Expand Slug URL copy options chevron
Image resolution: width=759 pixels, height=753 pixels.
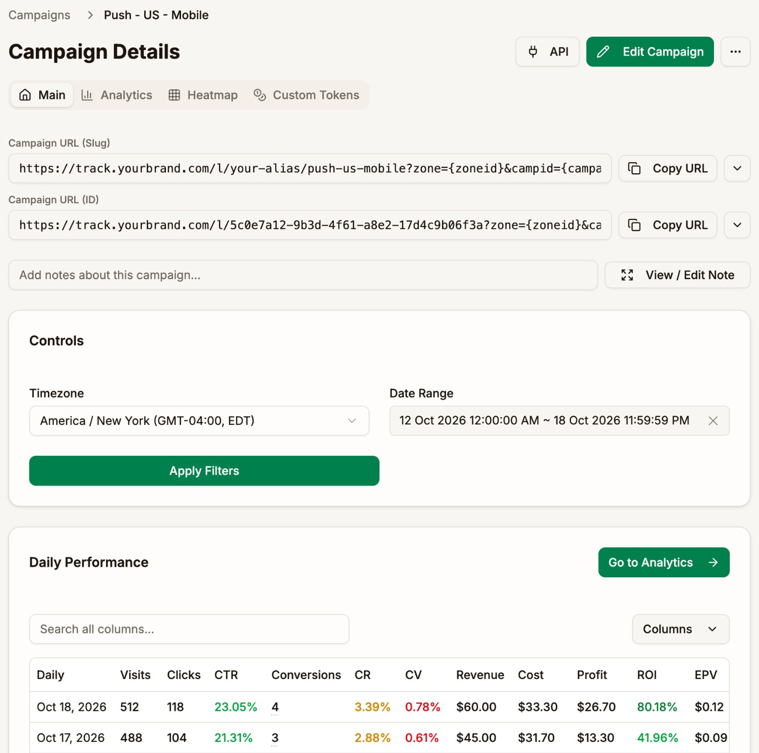737,169
